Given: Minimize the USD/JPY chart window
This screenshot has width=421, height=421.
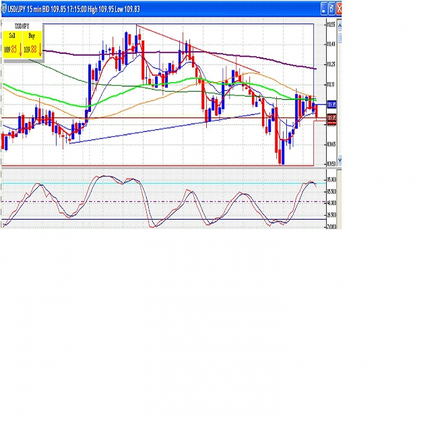Looking at the screenshot, I should pyautogui.click(x=324, y=9).
